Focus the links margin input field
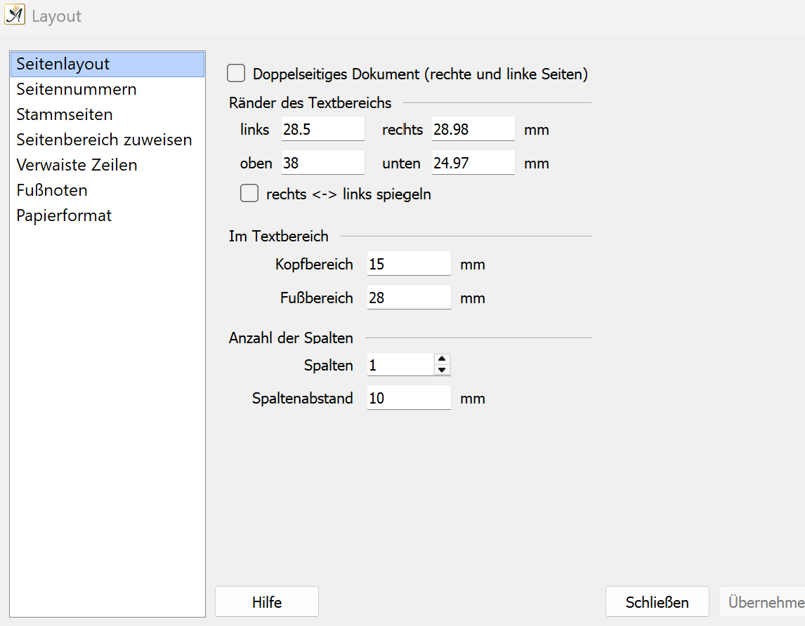Screen dimensions: 805x626 pos(323,129)
